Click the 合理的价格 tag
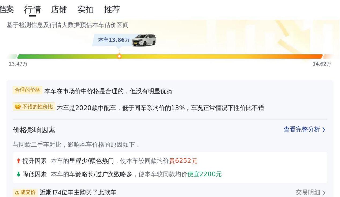This screenshot has height=197, width=340. click(27, 90)
